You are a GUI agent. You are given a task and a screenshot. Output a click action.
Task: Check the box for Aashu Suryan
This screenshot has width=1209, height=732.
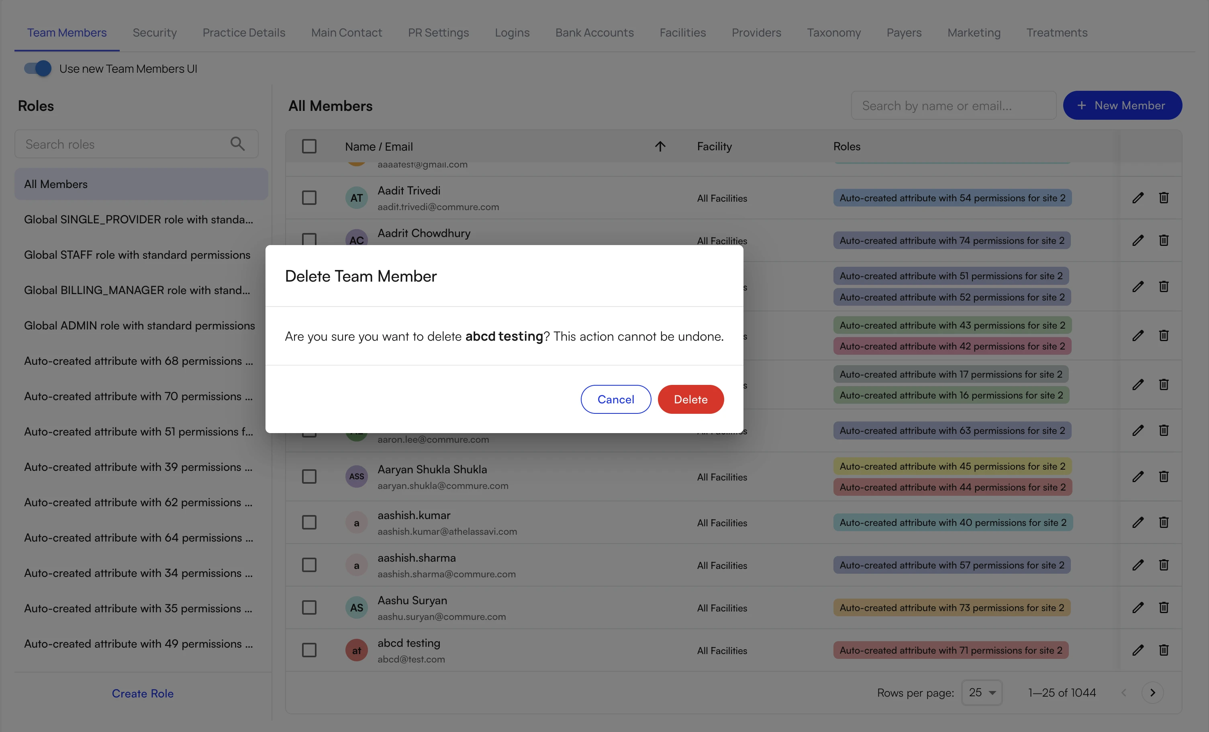pos(309,607)
